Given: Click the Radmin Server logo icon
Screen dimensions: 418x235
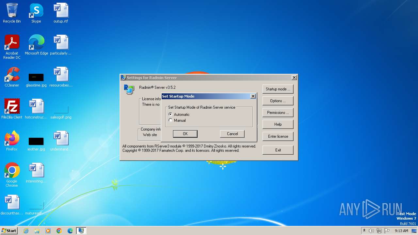Looking at the screenshot, I should (129, 89).
